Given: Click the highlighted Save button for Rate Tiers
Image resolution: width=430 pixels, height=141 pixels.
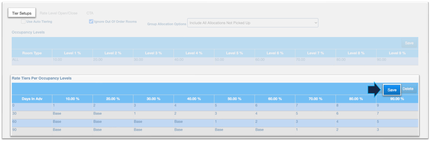Looking at the screenshot, I should (x=392, y=90).
